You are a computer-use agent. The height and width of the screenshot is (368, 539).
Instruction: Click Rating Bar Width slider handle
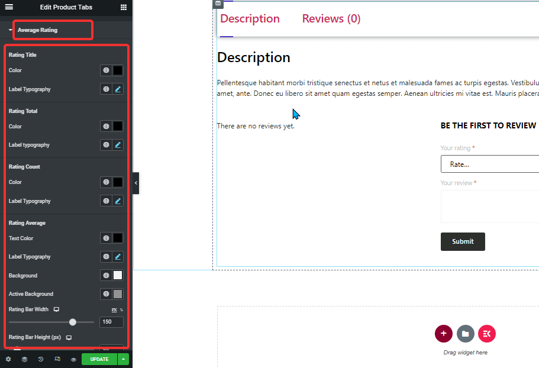point(73,322)
